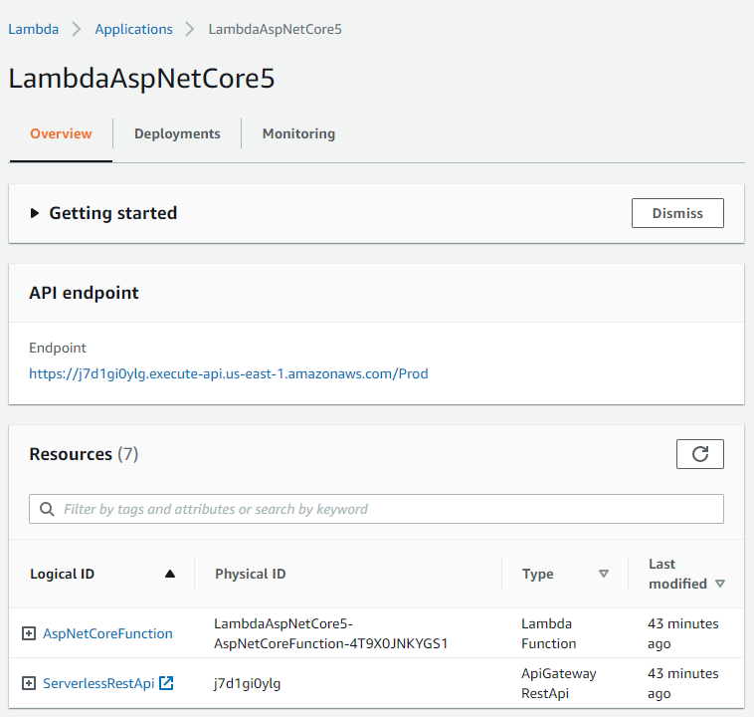Viewport: 754px width, 717px height.
Task: Click the resource filter search field
Action: pos(376,509)
